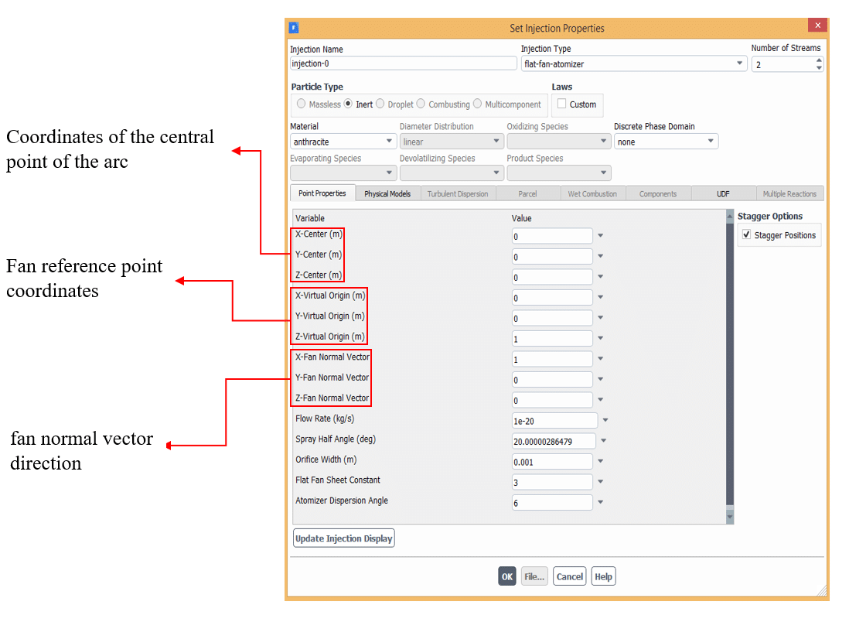
Task: Click the Update Injection Display button
Action: [344, 538]
